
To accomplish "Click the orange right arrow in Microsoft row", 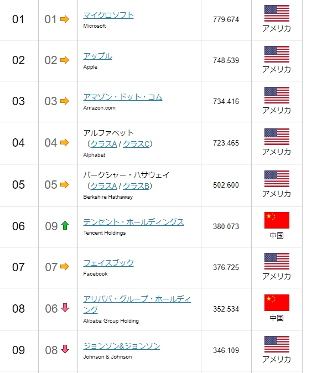I will (65, 19).
